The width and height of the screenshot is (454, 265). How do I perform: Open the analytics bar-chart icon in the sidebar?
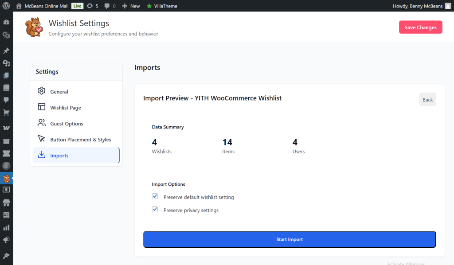[6, 227]
